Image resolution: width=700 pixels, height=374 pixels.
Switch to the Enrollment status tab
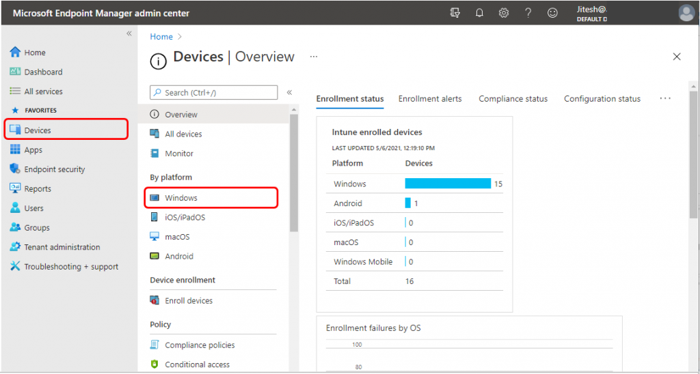pyautogui.click(x=350, y=99)
